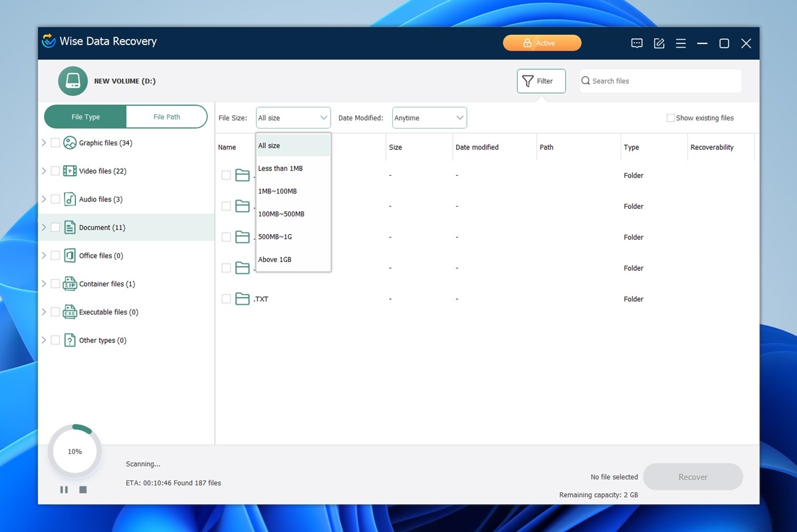
Task: Choose Above 1GB size option
Action: 293,259
